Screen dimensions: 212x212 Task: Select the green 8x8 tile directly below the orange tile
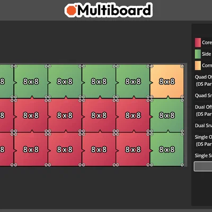coord(167,116)
